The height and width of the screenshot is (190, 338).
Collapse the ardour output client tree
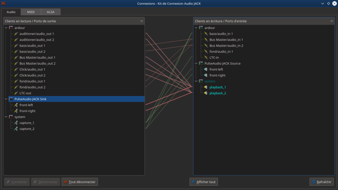(6, 28)
